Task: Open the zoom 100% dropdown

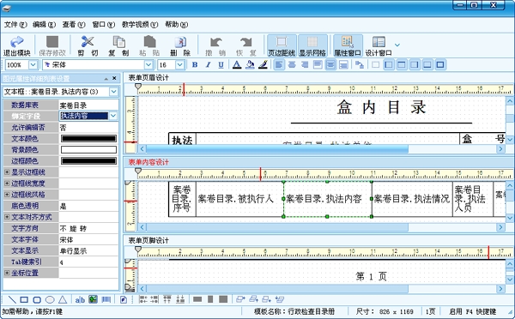Action: [33, 65]
